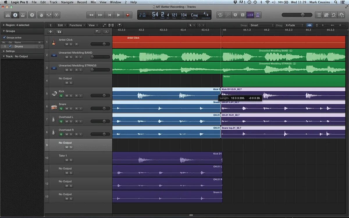The image size is (349, 218).
Task: Click the Kick track drum icon
Action: click(x=54, y=94)
